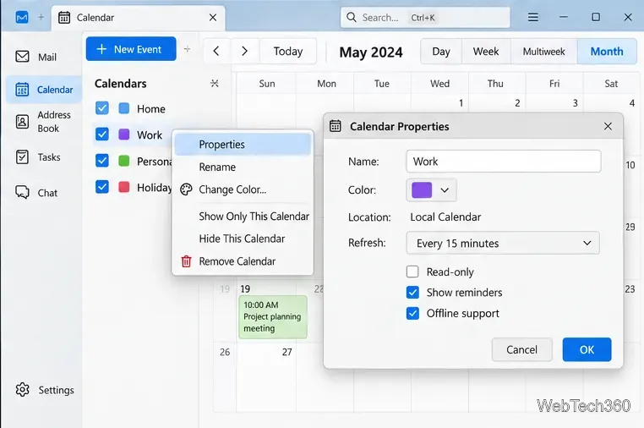Open Address Book in sidebar
The image size is (644, 428).
pos(43,122)
